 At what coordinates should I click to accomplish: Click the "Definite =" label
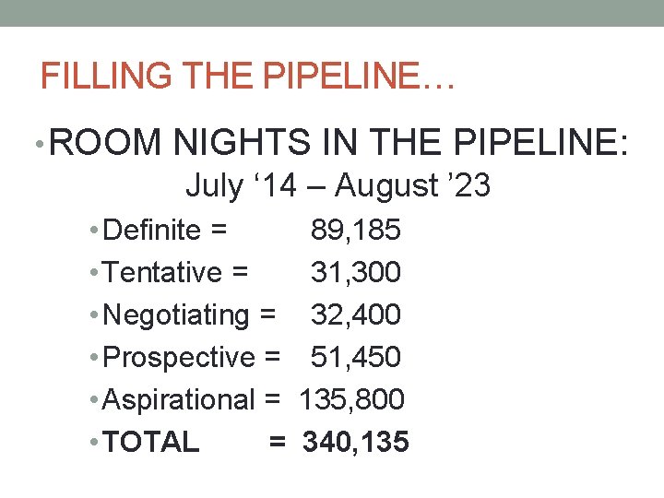(x=166, y=230)
